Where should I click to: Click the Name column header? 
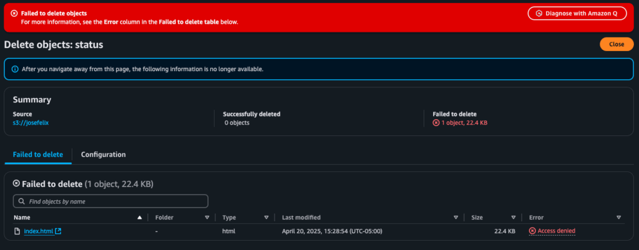(22, 218)
